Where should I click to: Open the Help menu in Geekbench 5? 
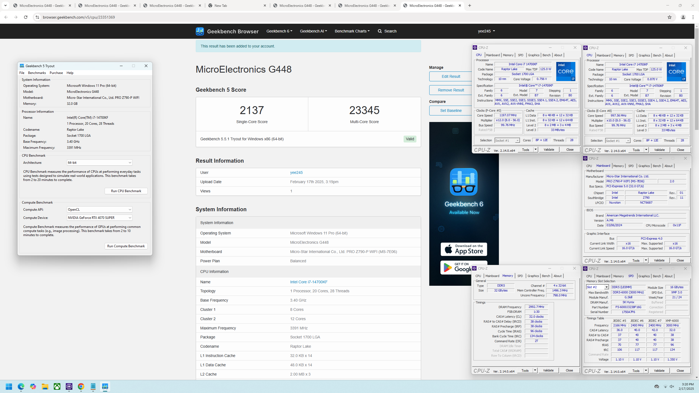70,73
